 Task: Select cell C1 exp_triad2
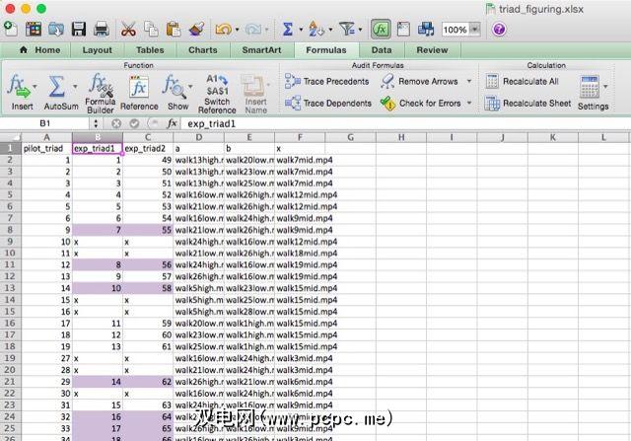(x=148, y=148)
